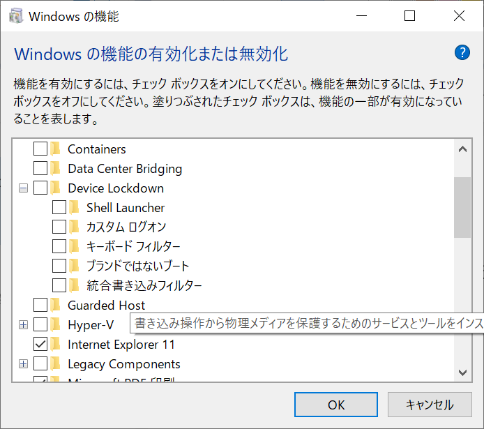Viewport: 484px width, 429px height.
Task: Expand the Hyper-V tree node
Action: click(x=24, y=324)
